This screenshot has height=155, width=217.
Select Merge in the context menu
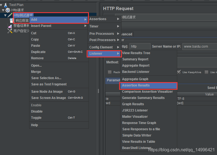click(x=59, y=72)
